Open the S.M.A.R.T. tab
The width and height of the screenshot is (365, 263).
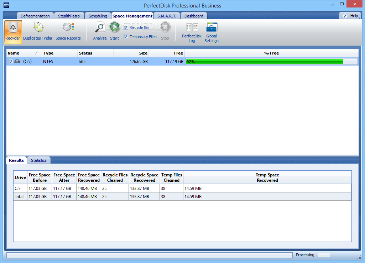pyautogui.click(x=167, y=16)
